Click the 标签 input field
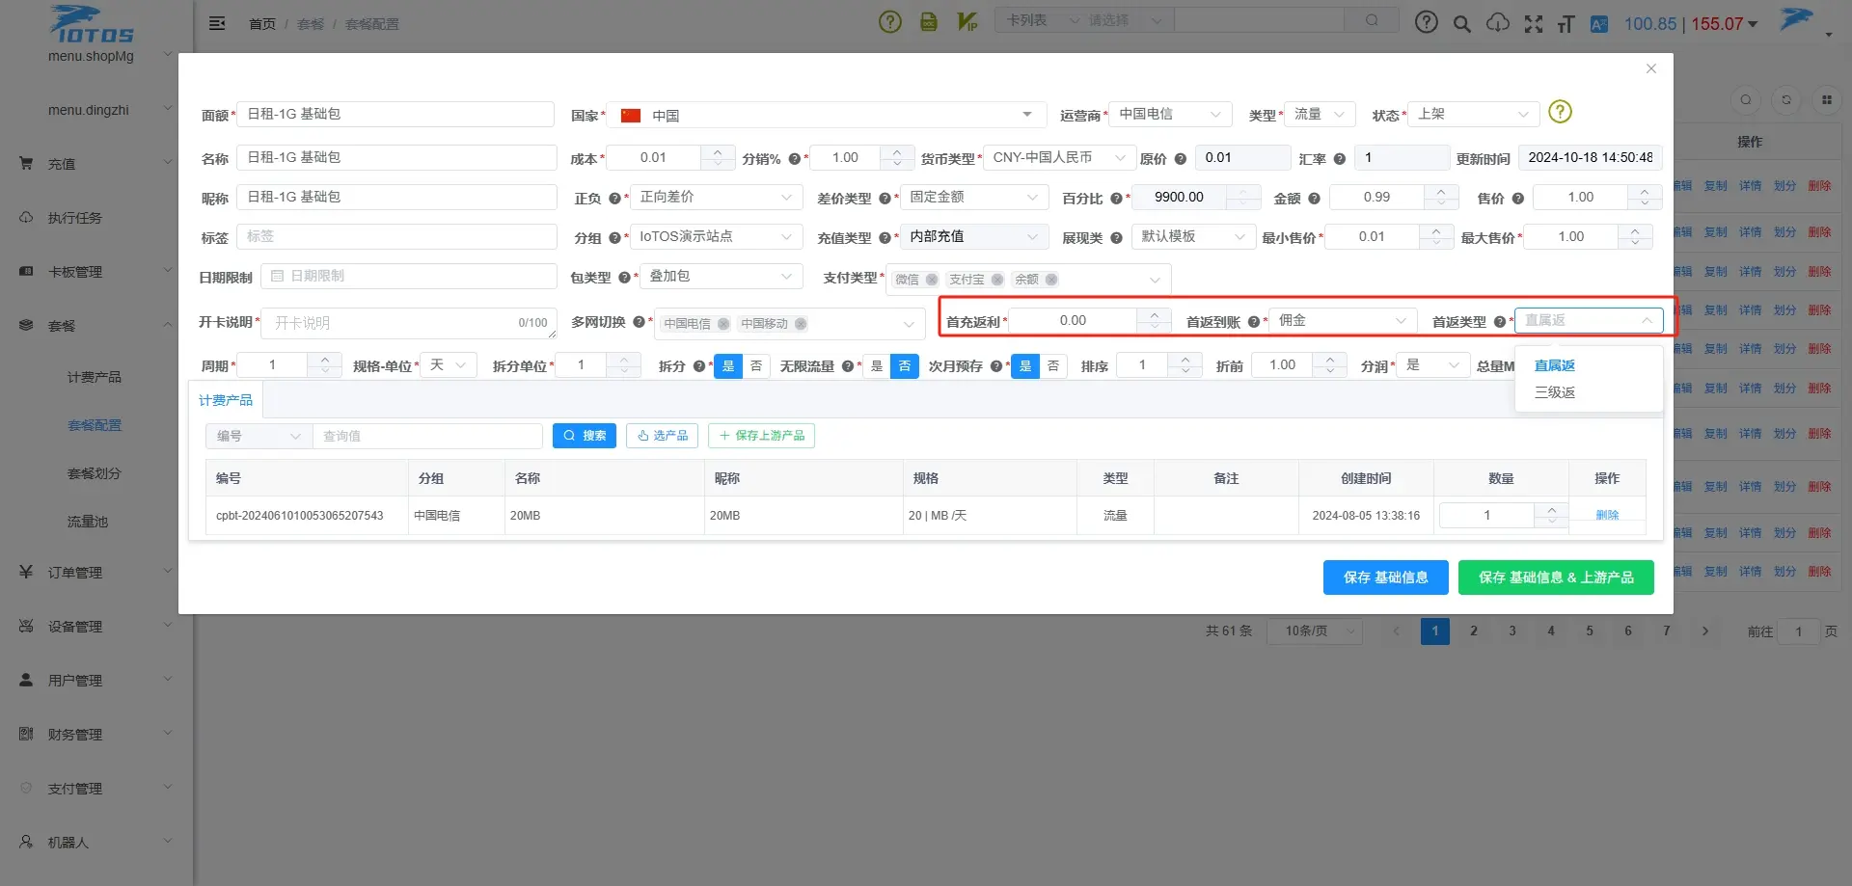The image size is (1852, 886). click(396, 236)
